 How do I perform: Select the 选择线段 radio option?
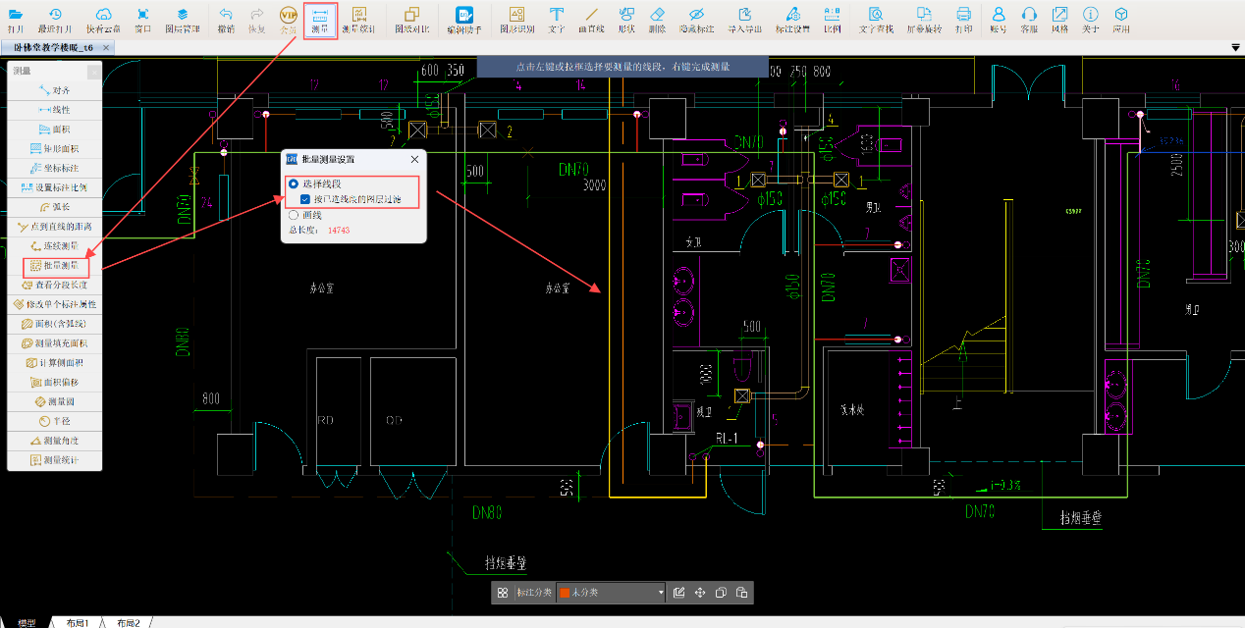click(294, 184)
